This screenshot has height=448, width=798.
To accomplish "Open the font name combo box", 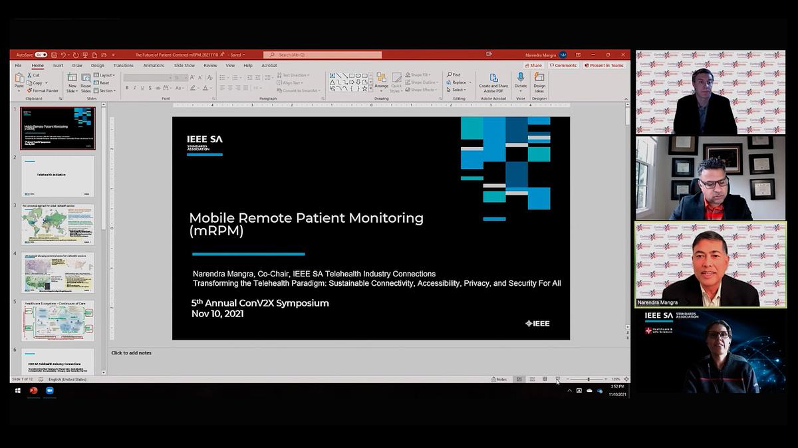I will (147, 77).
